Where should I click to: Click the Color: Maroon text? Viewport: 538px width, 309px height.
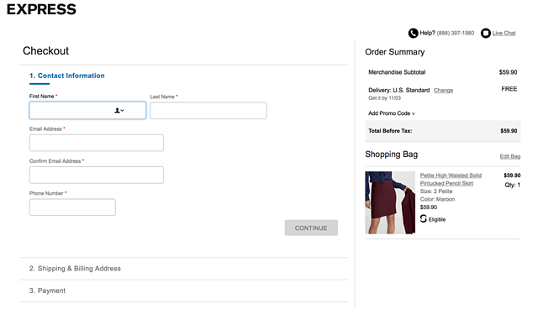pos(437,199)
